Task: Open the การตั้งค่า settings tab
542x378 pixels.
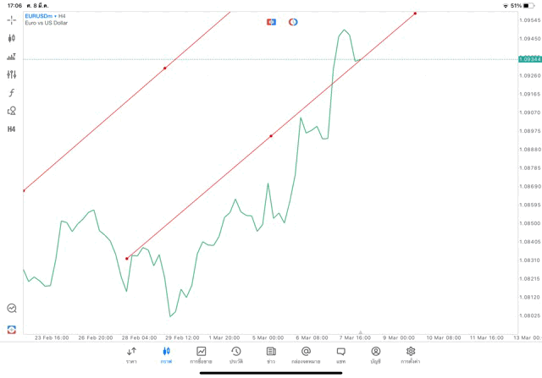Action: tap(411, 355)
